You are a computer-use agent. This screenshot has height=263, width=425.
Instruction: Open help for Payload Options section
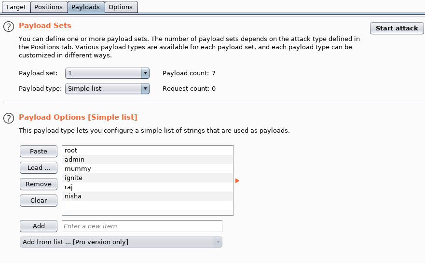pos(9,118)
